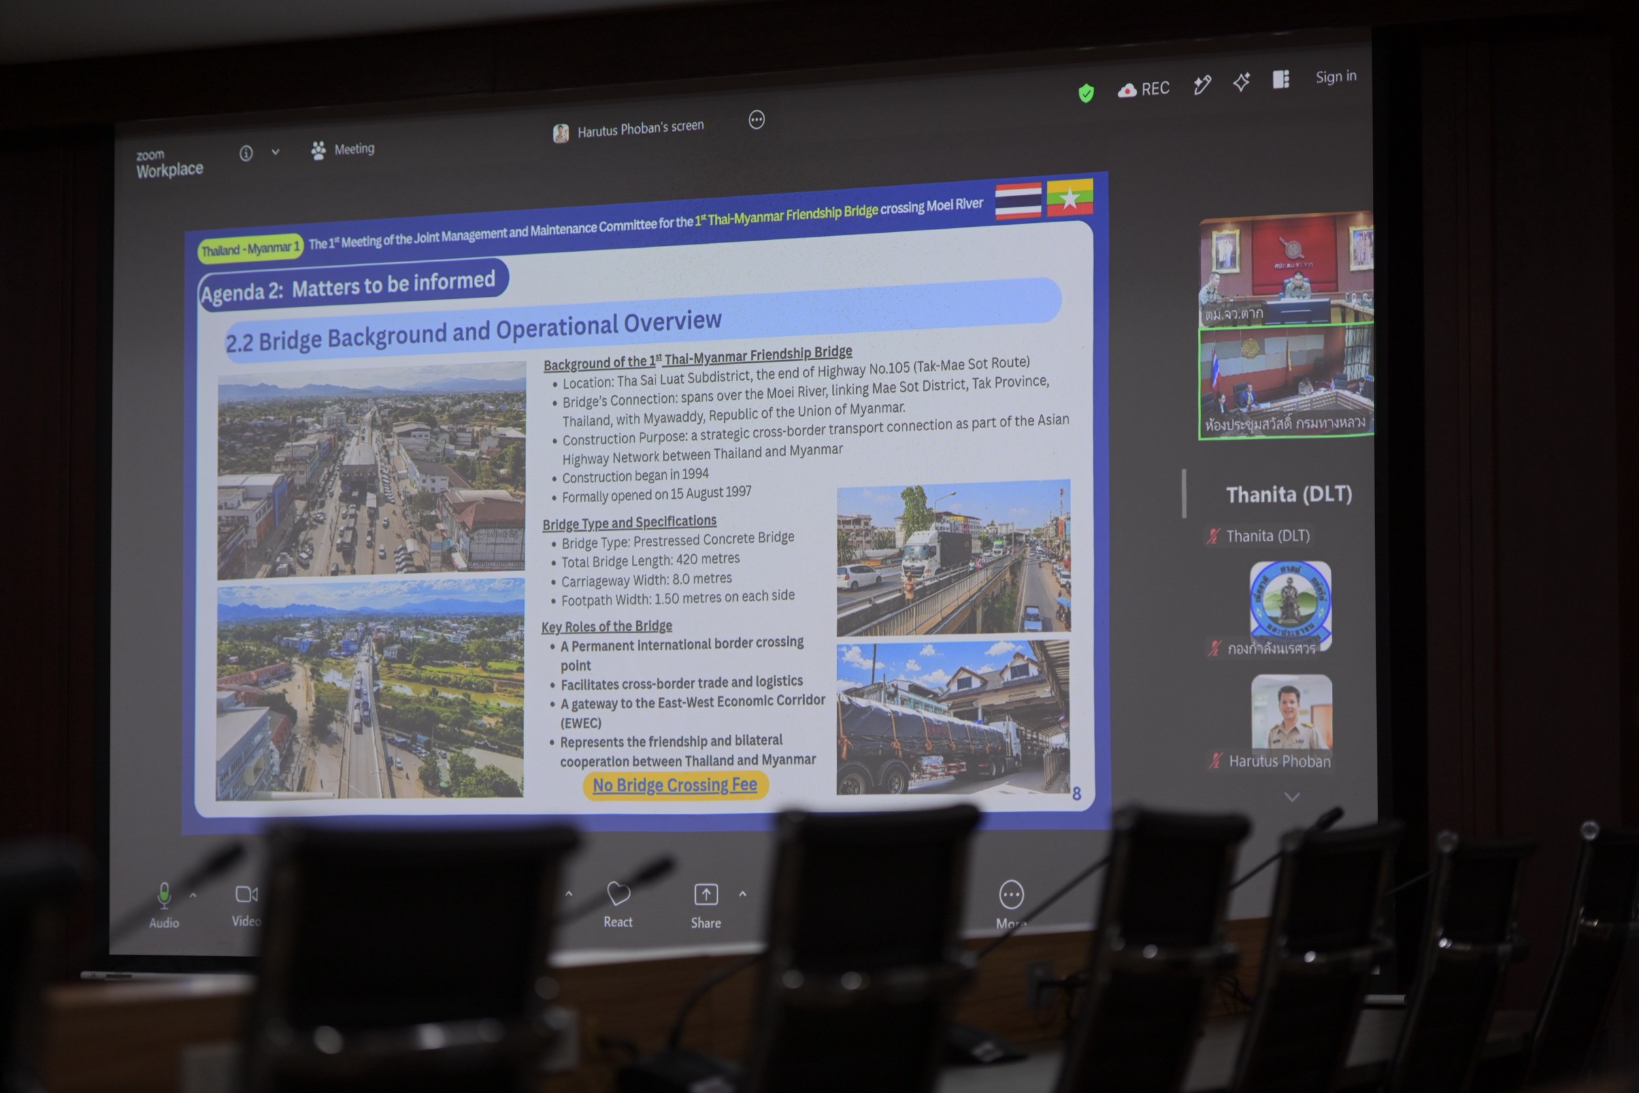
Task: Open the AI Companion sparkle icon
Action: click(x=1241, y=82)
